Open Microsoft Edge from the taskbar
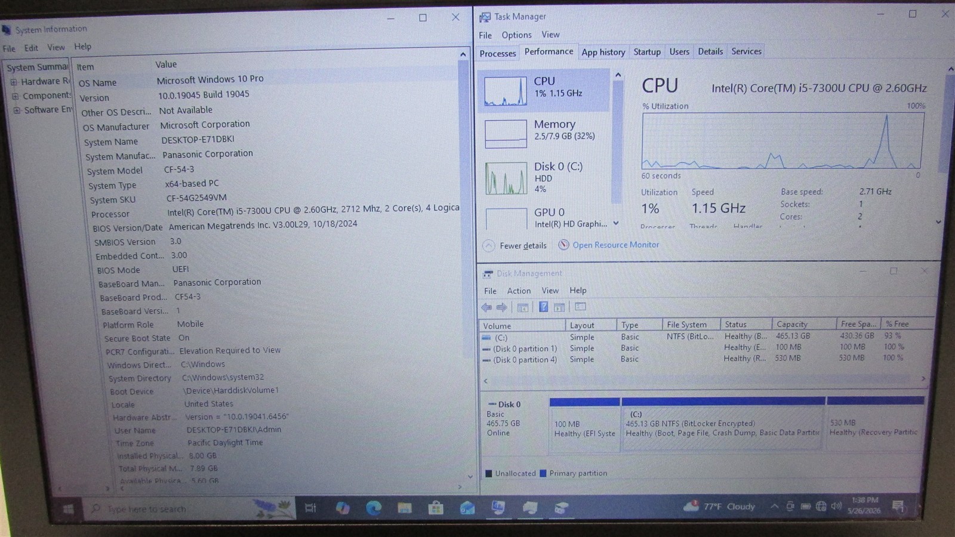The image size is (955, 537). point(374,508)
